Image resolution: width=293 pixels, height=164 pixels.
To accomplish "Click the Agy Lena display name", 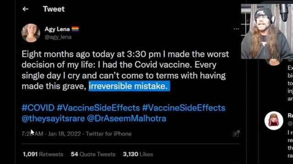I will click(x=57, y=29).
